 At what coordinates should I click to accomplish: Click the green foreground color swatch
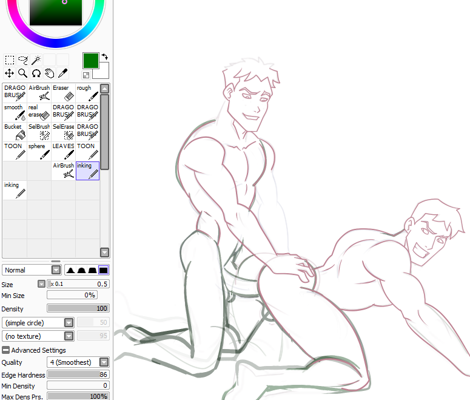pyautogui.click(x=90, y=60)
